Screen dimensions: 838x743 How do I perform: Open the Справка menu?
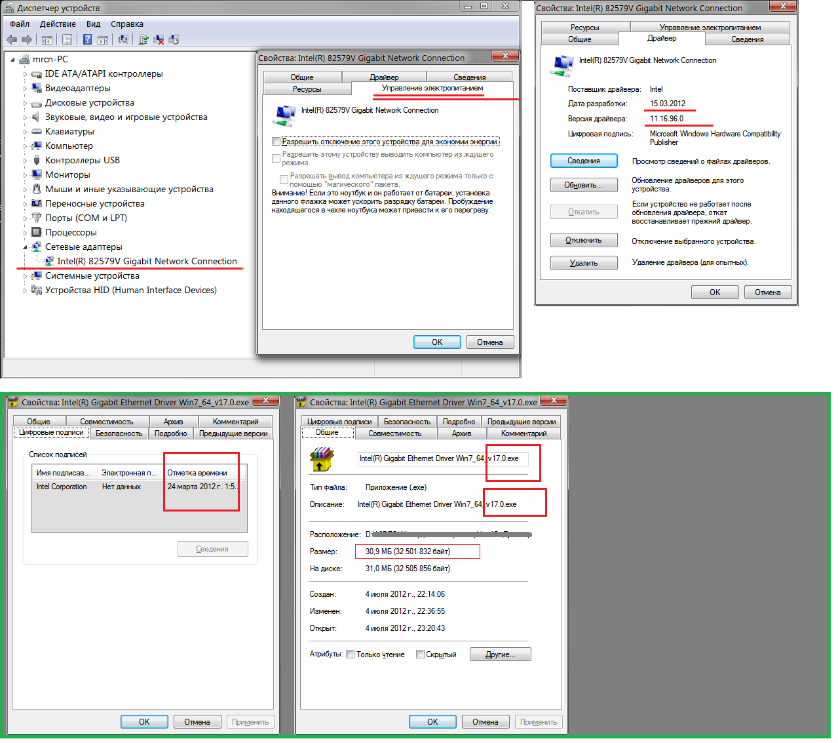coord(127,24)
